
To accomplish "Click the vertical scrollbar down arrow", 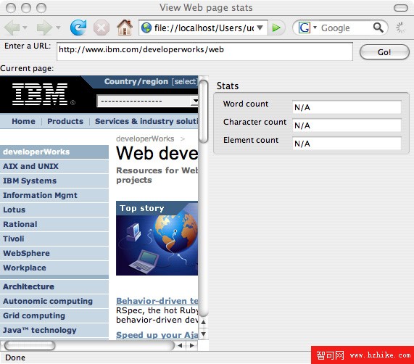I will (203, 334).
